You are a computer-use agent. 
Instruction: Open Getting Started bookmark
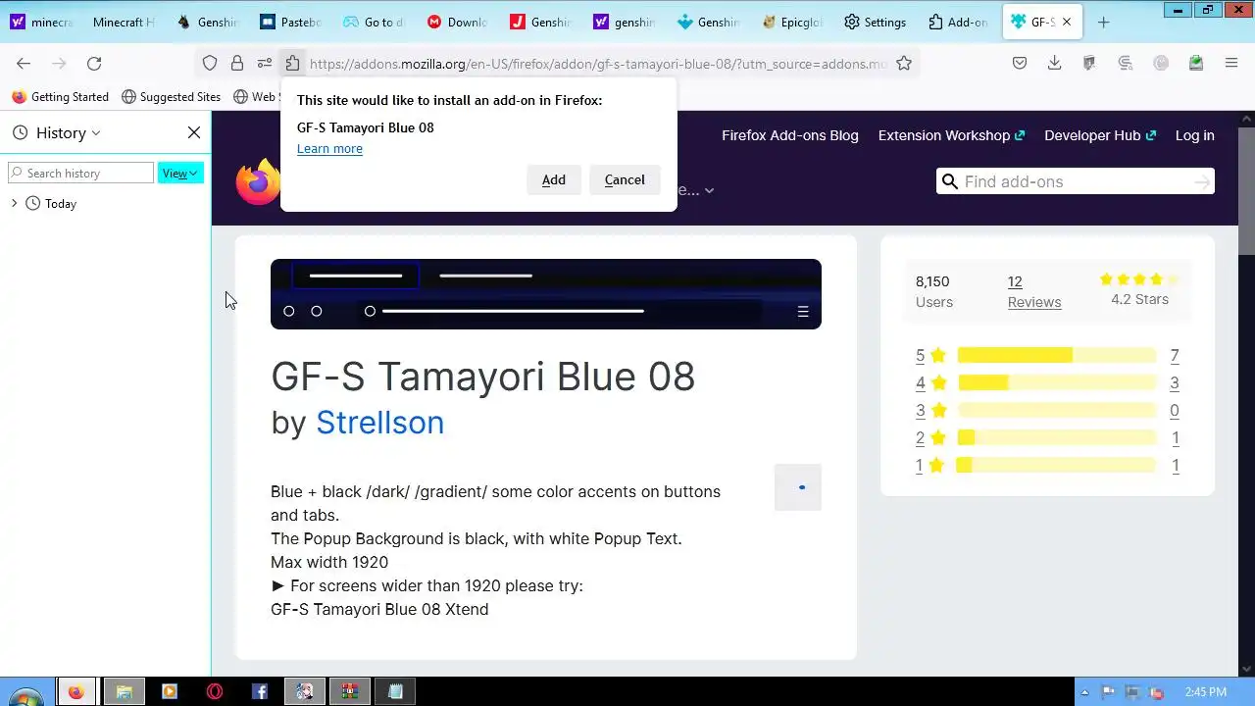tap(60, 97)
